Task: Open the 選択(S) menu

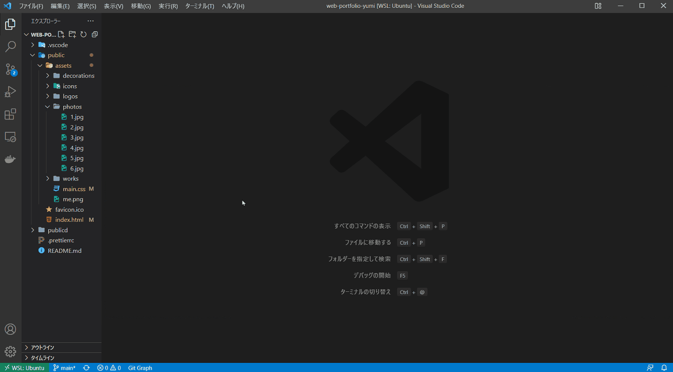Action: 87,6
